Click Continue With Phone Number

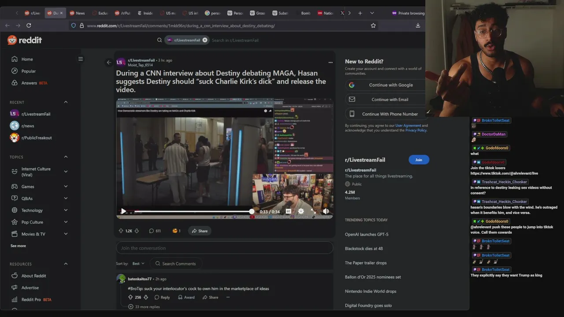point(385,114)
